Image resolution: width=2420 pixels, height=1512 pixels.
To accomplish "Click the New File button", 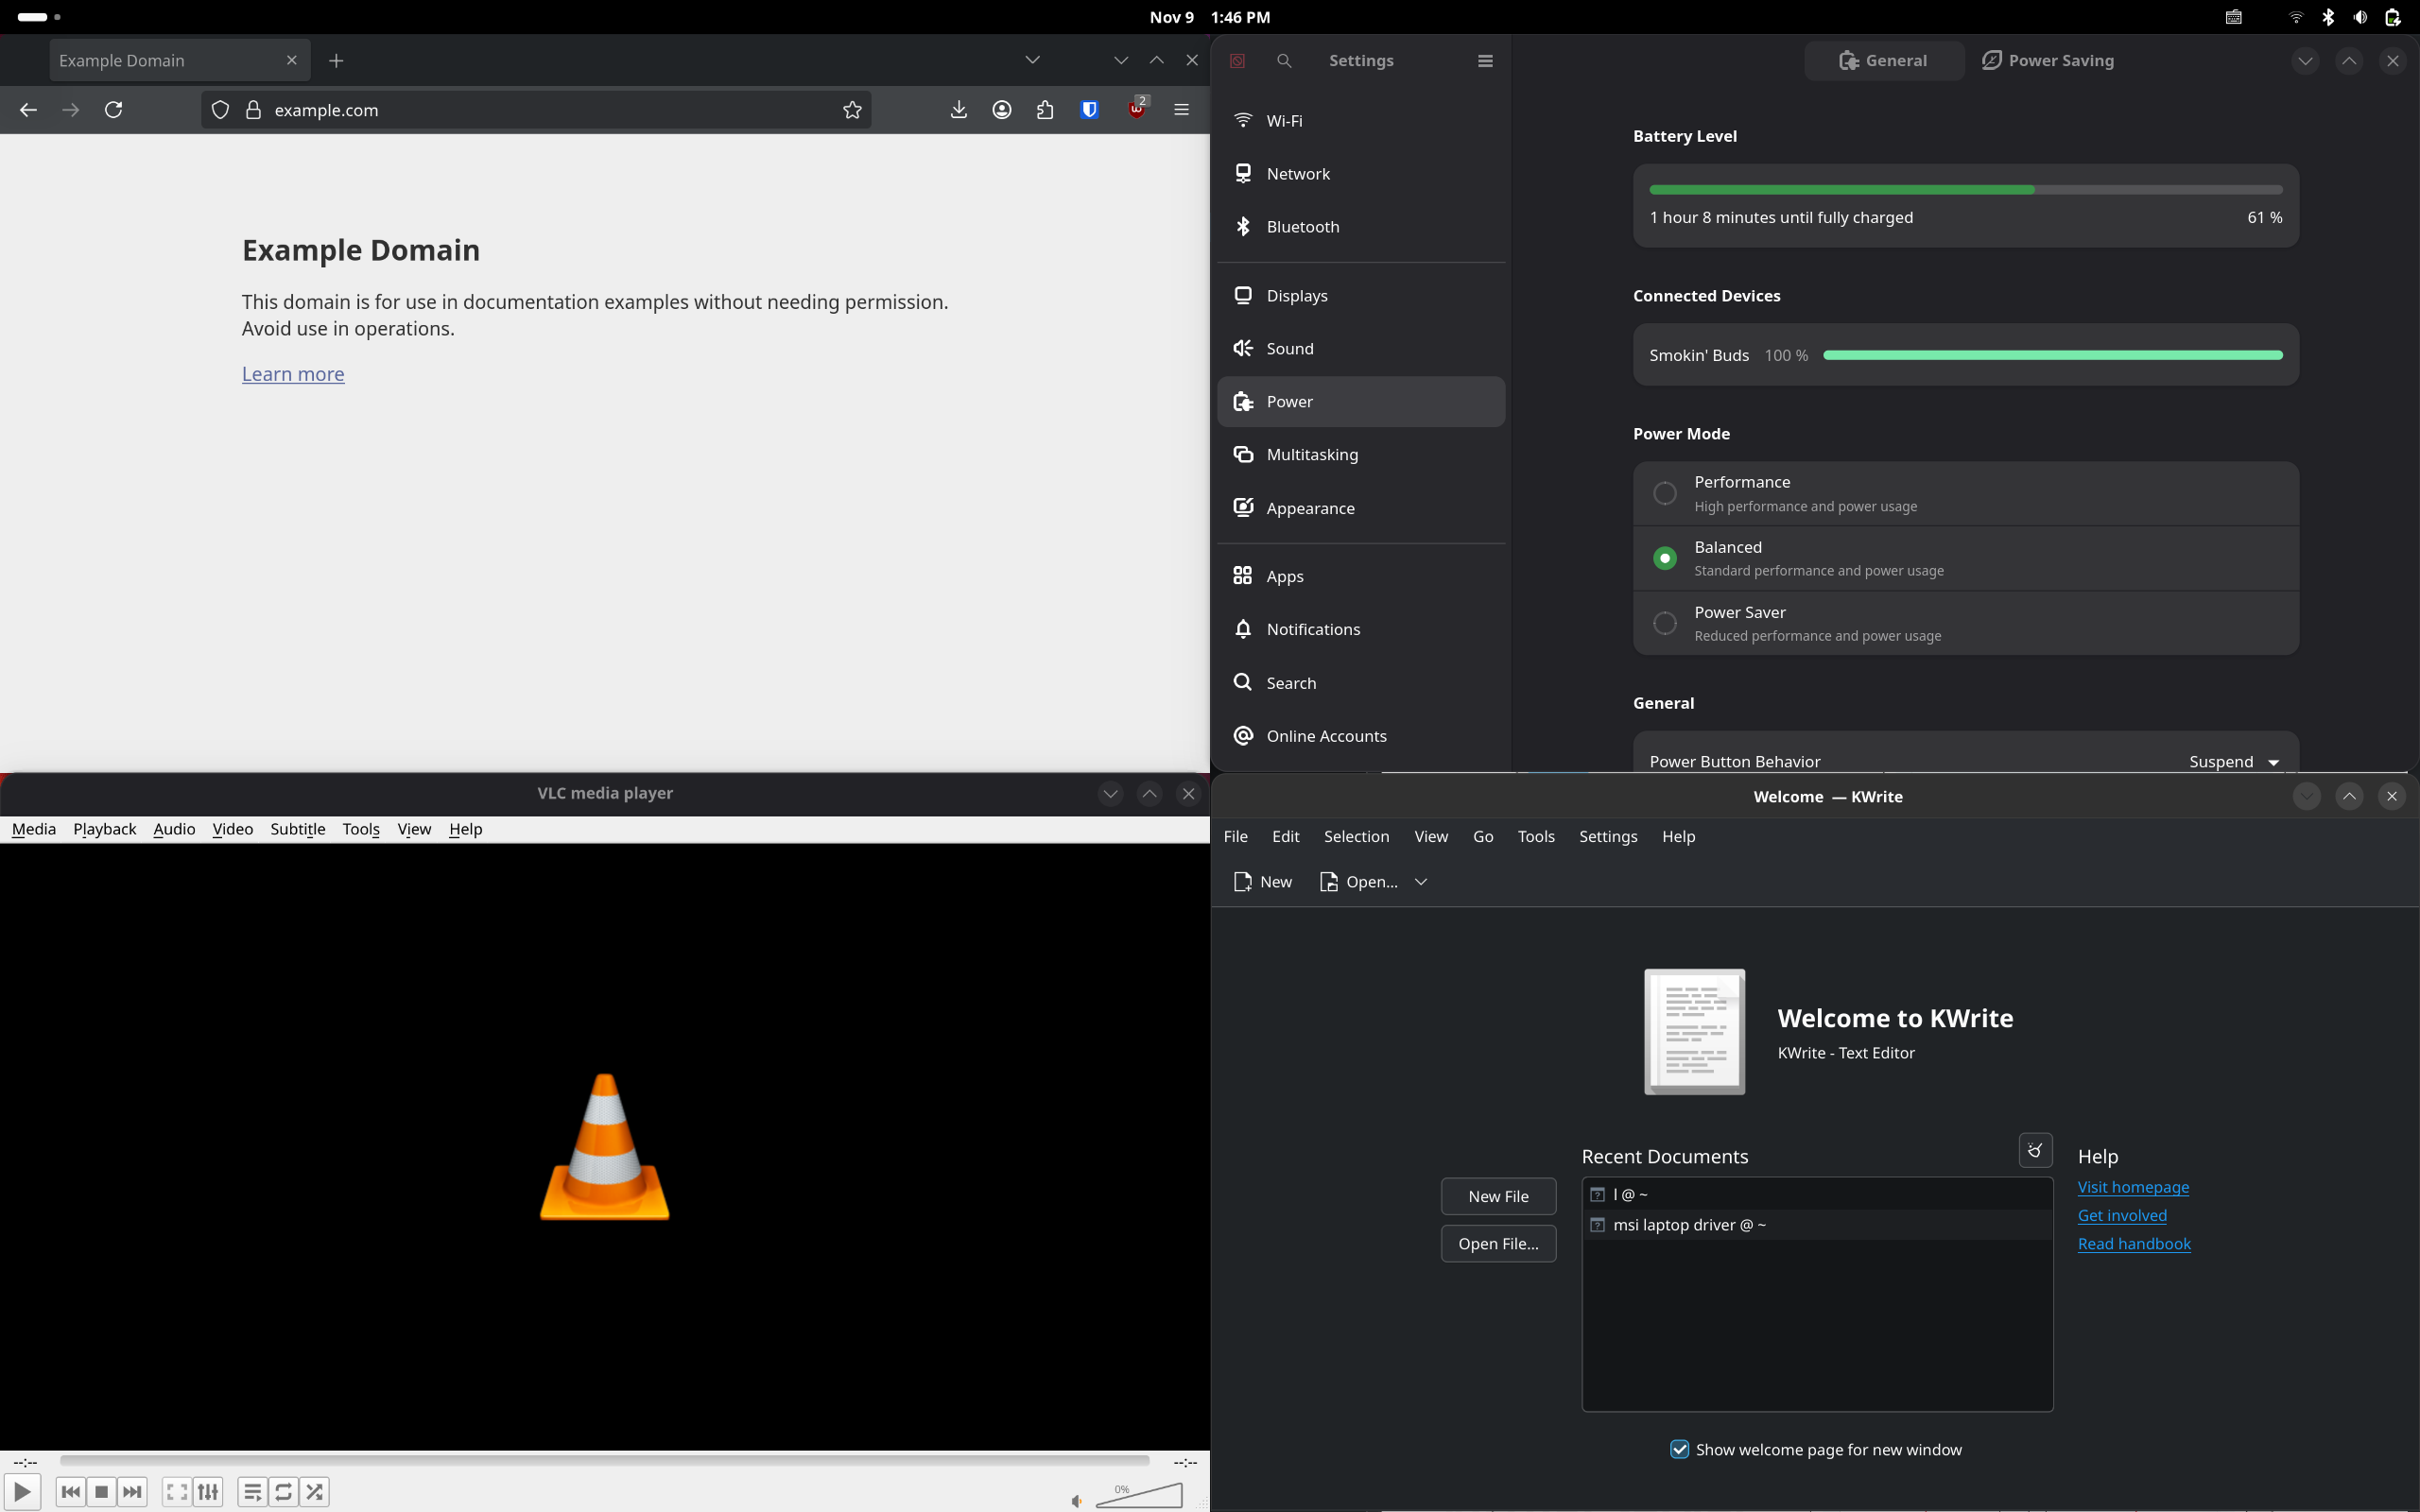I will 1498,1196.
